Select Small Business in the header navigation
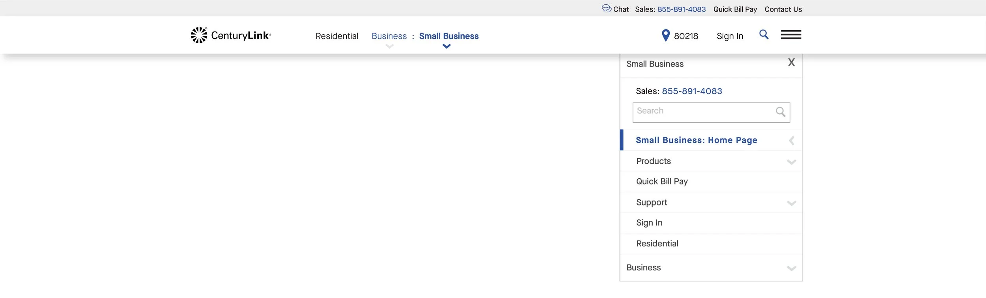 (x=449, y=36)
